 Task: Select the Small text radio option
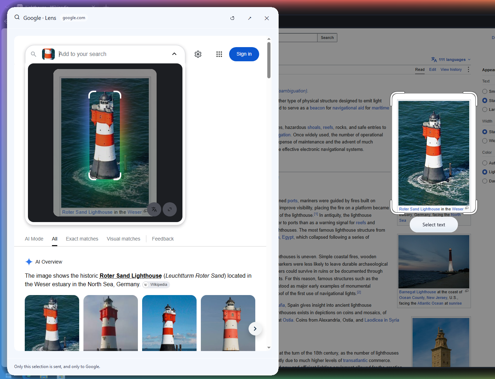click(x=485, y=91)
